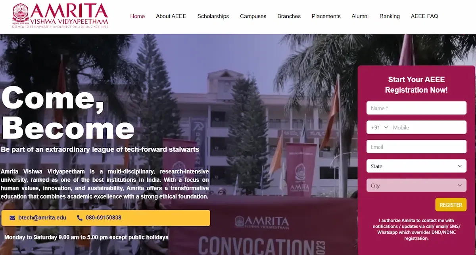The height and width of the screenshot is (255, 476).
Task: Open the City dropdown
Action: 416,186
